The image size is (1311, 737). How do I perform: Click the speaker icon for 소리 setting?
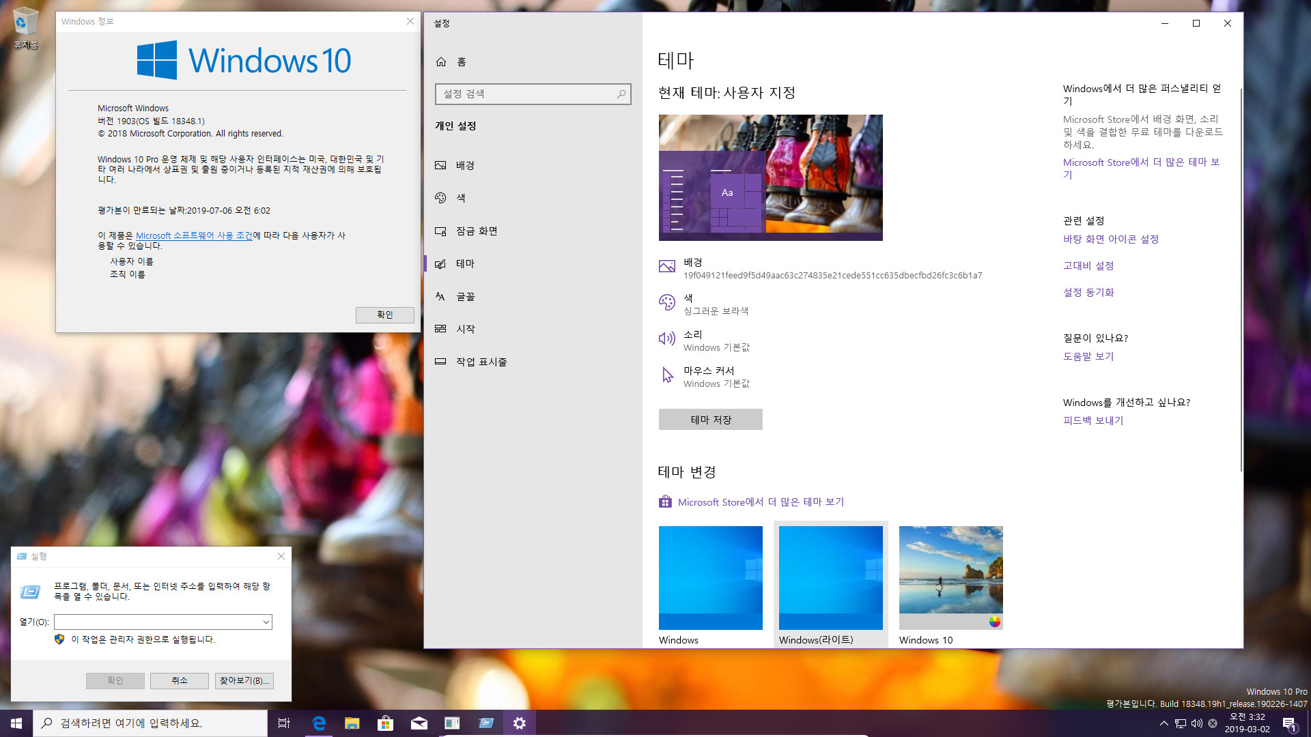coord(667,338)
